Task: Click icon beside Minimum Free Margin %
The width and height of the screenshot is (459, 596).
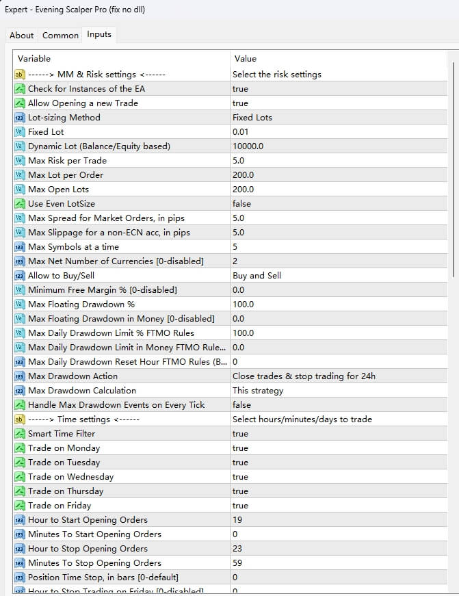Action: 19,290
